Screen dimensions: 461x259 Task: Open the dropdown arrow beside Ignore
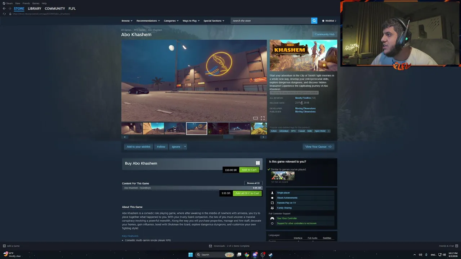[x=185, y=147]
